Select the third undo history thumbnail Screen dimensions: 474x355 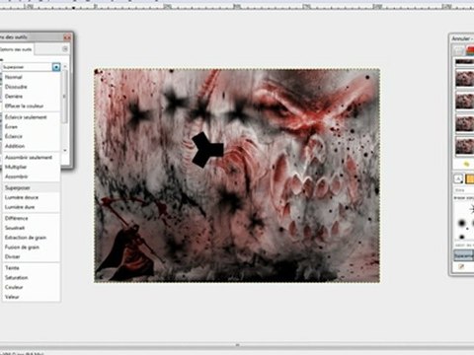point(464,101)
